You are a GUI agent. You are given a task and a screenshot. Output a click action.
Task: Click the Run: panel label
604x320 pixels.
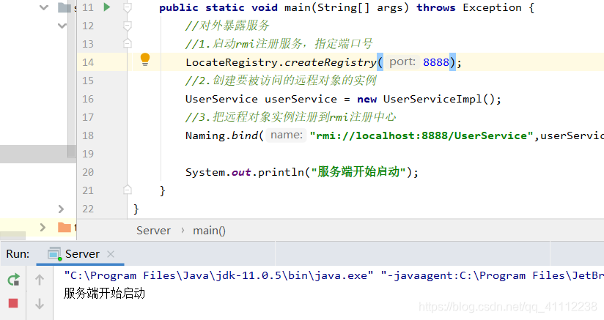point(18,254)
